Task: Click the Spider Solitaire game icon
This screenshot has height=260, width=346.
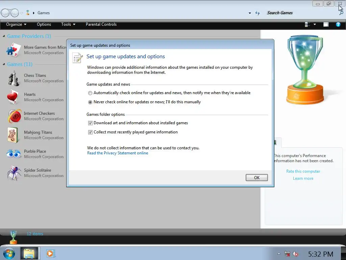Action: tap(14, 173)
